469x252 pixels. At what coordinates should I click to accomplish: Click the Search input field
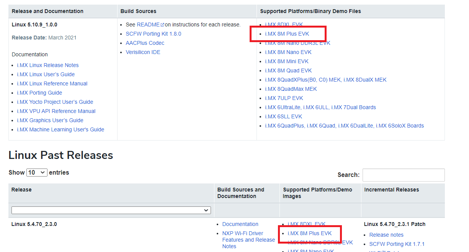tap(403, 175)
